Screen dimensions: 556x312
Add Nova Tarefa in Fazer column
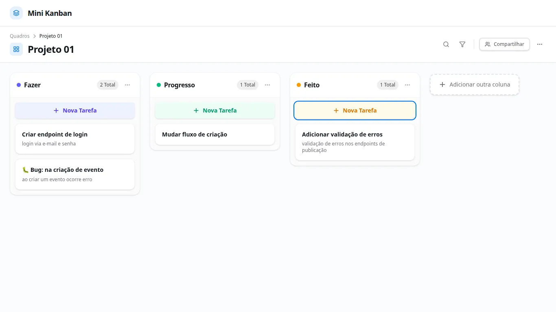pos(75,110)
